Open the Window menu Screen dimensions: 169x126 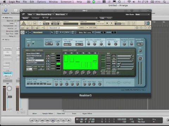tap(53, 2)
